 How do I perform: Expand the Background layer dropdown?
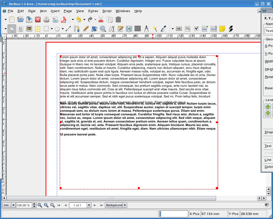click(x=125, y=205)
